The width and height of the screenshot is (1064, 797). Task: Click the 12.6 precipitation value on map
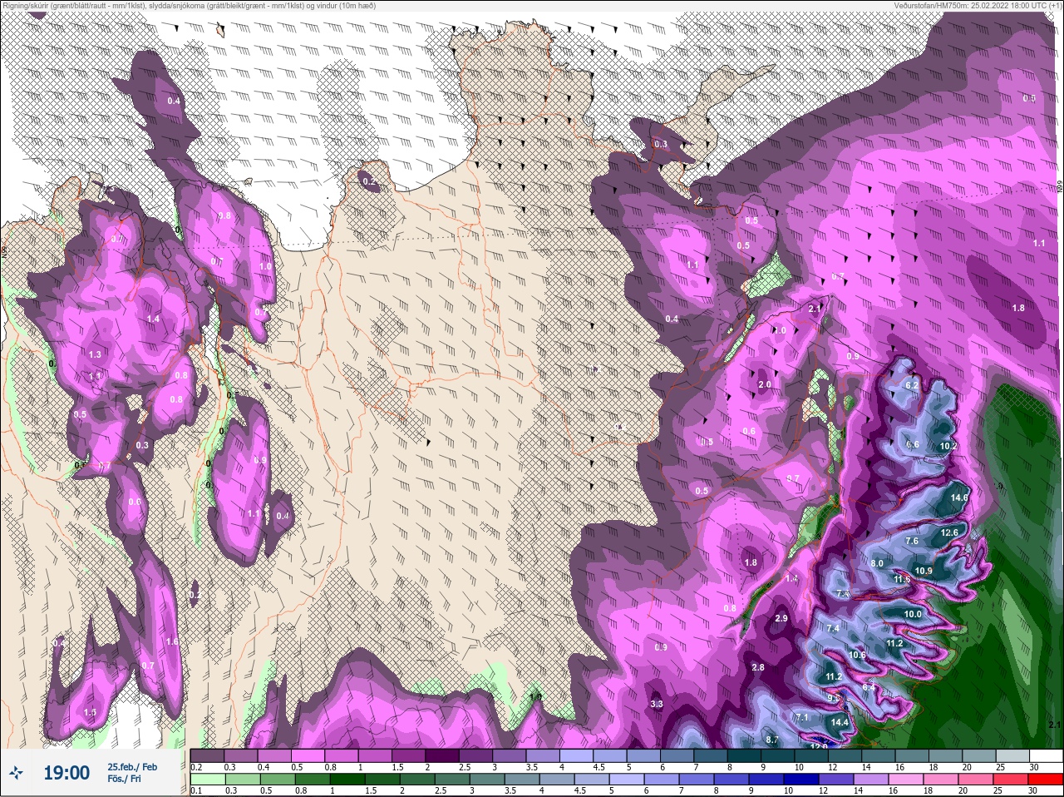point(949,532)
